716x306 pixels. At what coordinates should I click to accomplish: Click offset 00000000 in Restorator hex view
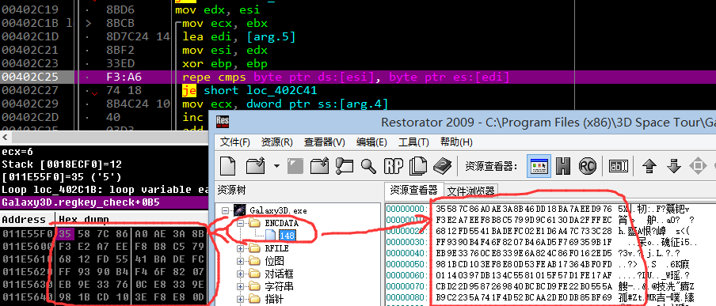coord(406,209)
